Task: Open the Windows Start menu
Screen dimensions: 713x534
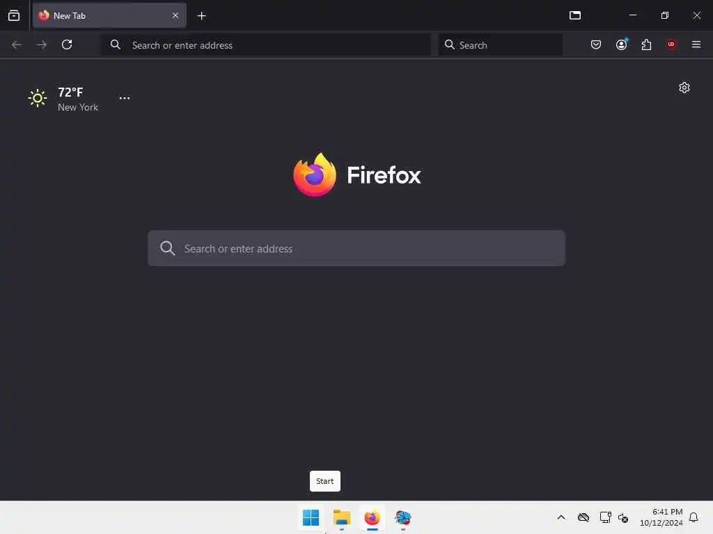Action: [x=311, y=517]
